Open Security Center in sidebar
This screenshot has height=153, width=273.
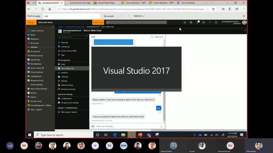(x=36, y=101)
